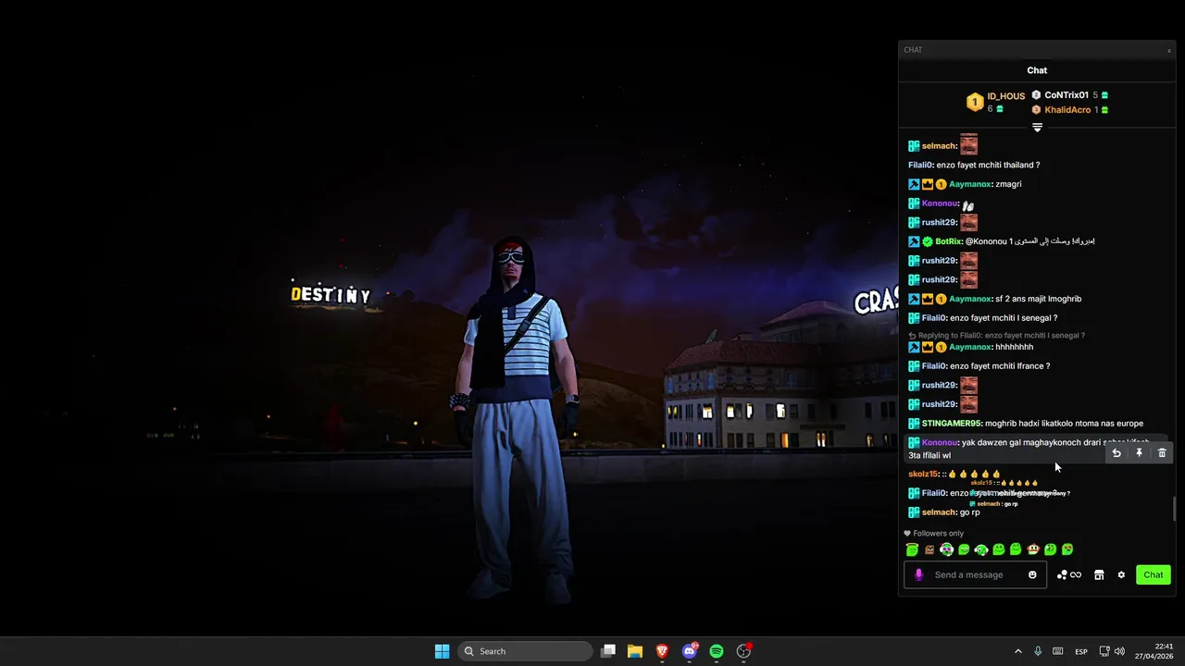Open Windows Start menu
Viewport: 1185px width, 666px height.
442,651
